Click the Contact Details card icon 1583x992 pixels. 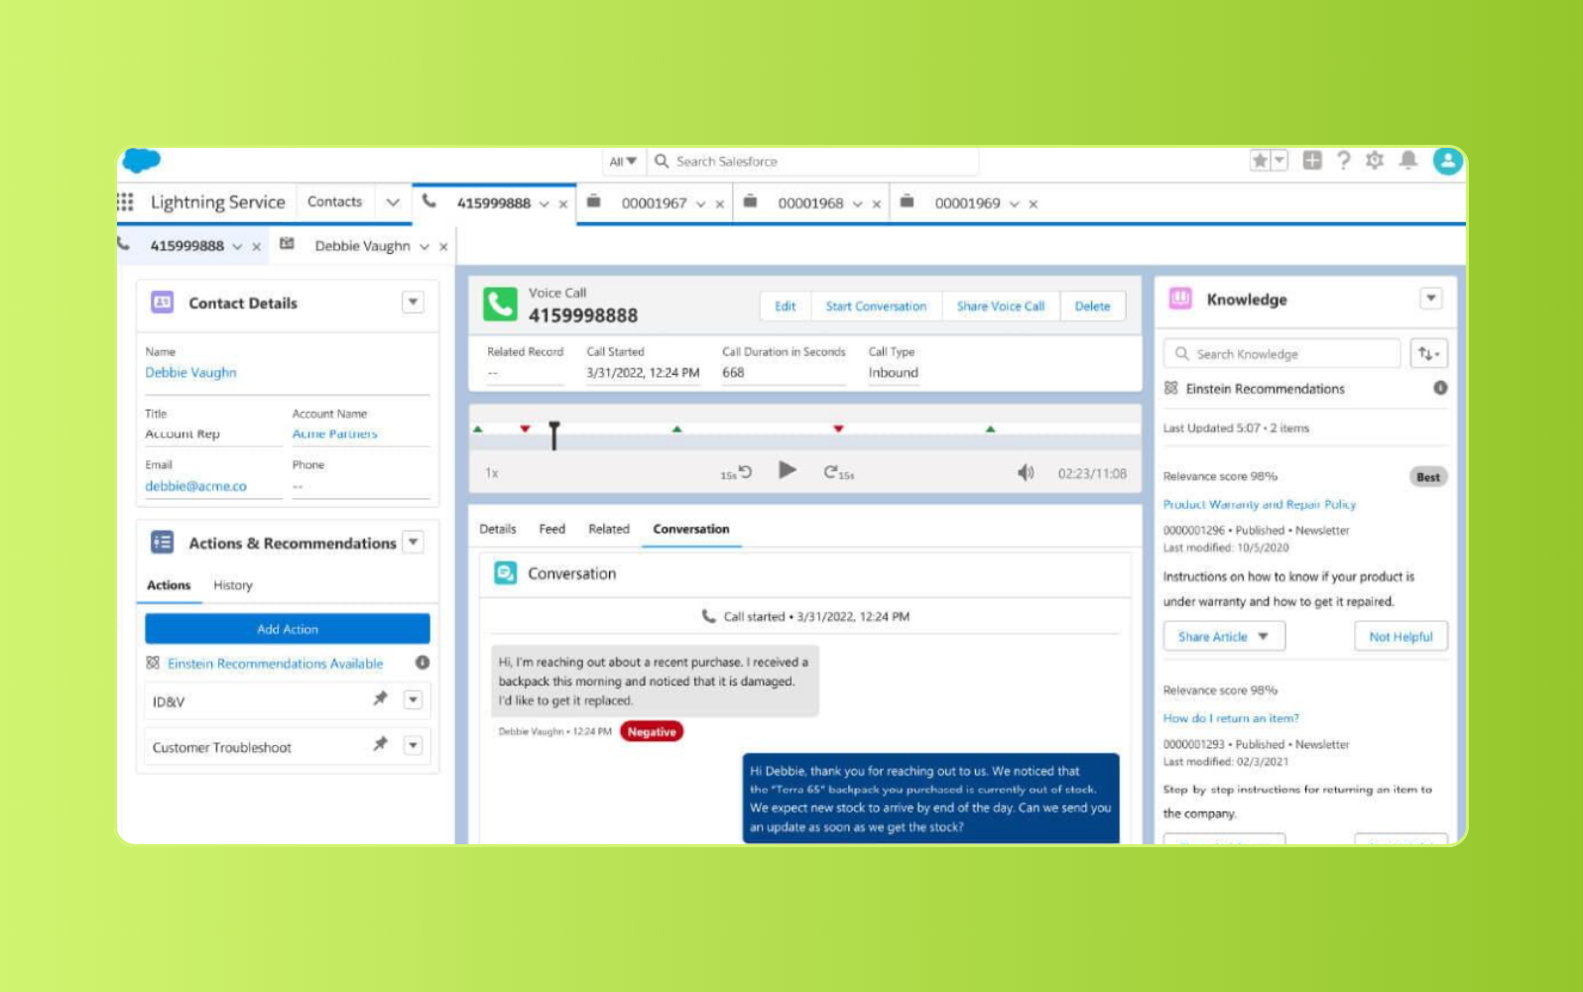(163, 302)
